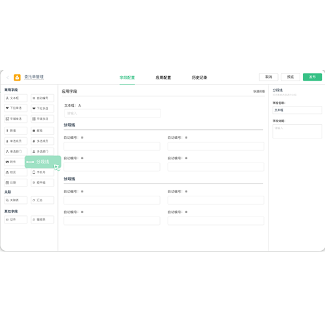Pick the 手机号 phone number field
The height and width of the screenshot is (325, 325).
[42, 172]
